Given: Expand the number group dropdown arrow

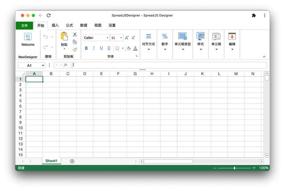Looking at the screenshot, I should coord(165,49).
